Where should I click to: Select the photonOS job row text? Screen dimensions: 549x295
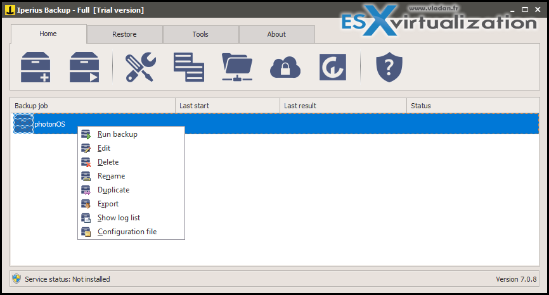tap(49, 124)
